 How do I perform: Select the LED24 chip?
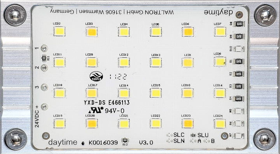tap(220, 123)
